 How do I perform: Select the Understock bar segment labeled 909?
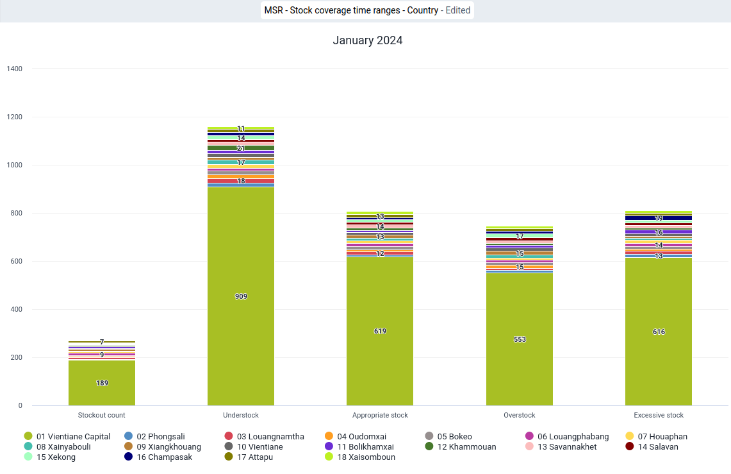240,296
